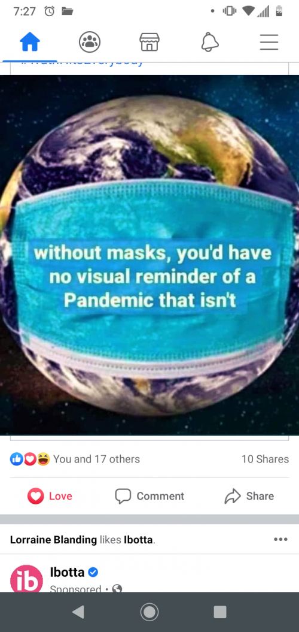View the reaction emoji icons

pyautogui.click(x=30, y=459)
